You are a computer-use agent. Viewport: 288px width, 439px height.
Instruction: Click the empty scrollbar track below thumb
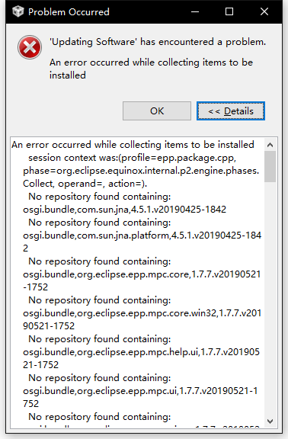[270, 299]
